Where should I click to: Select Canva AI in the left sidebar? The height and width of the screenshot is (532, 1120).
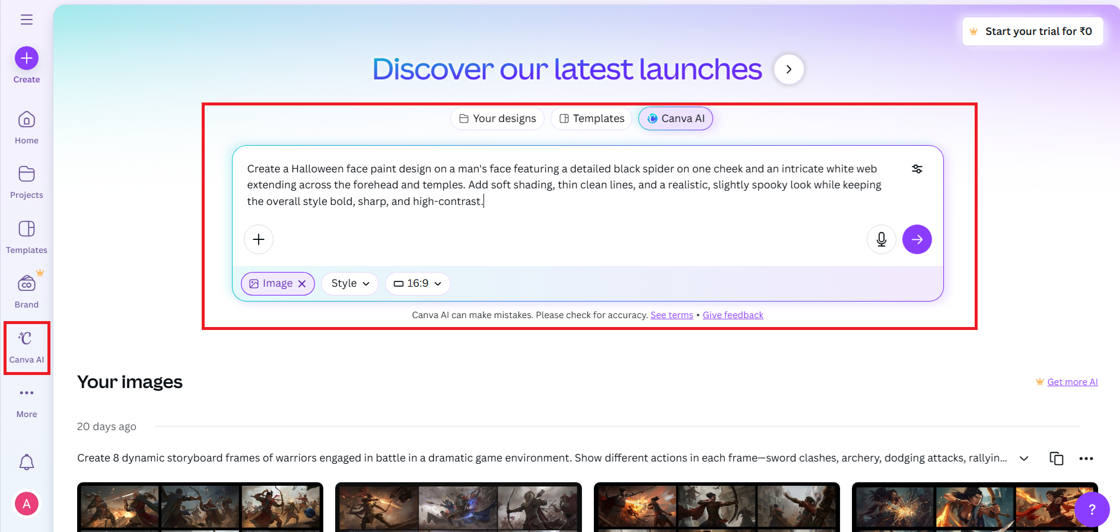click(x=27, y=347)
